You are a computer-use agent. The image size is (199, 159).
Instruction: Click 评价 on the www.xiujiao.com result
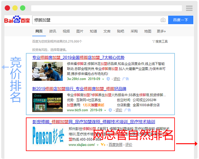129,145
